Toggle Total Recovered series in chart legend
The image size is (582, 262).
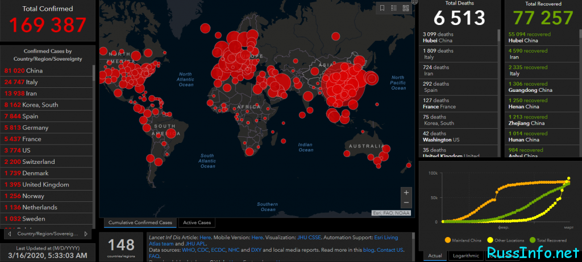[x=548, y=240]
